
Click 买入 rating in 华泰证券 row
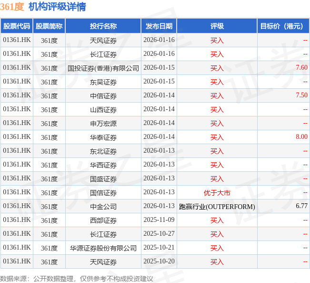tap(217, 137)
